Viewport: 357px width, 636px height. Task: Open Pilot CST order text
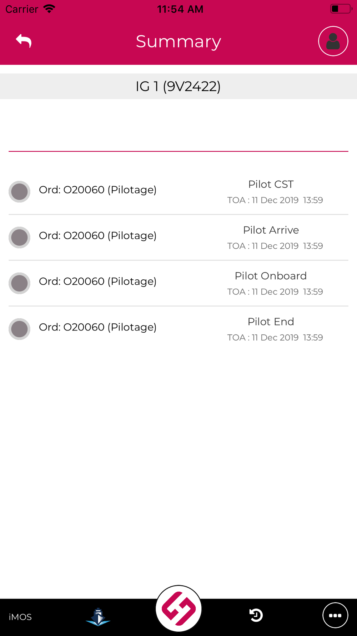tap(97, 190)
